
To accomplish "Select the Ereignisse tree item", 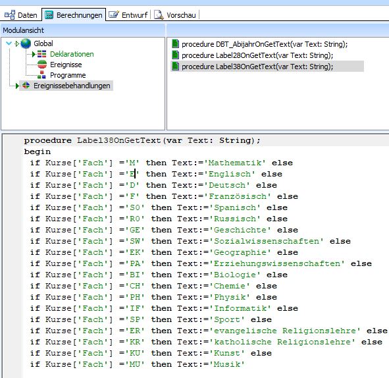I will point(66,65).
